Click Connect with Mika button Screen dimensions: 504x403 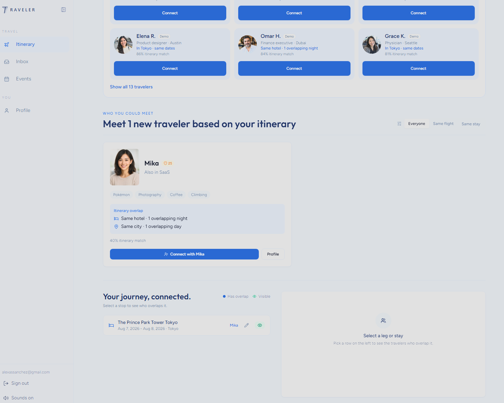pyautogui.click(x=184, y=254)
